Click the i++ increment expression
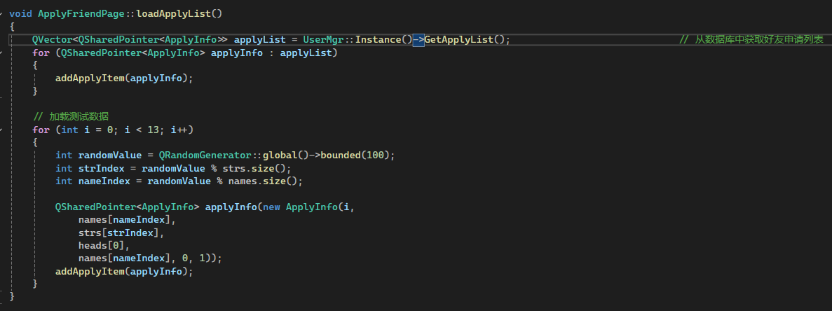The height and width of the screenshot is (311, 832). pos(179,130)
